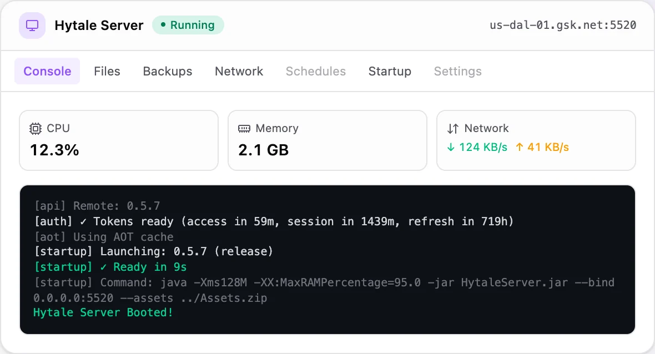Click the '[startup] Command: java' console line
Screen dimensions: 655x354
324,282
